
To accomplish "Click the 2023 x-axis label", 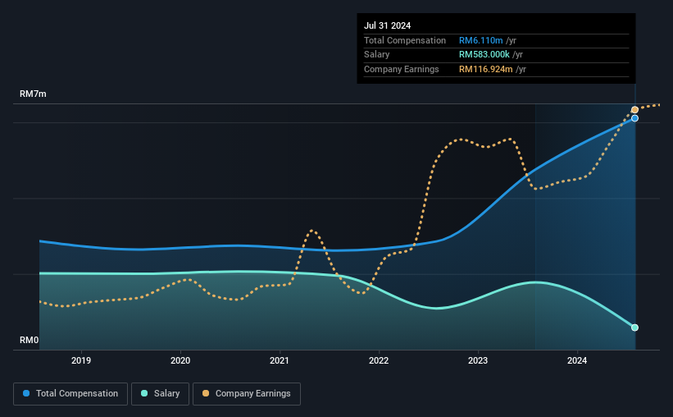I will point(478,360).
